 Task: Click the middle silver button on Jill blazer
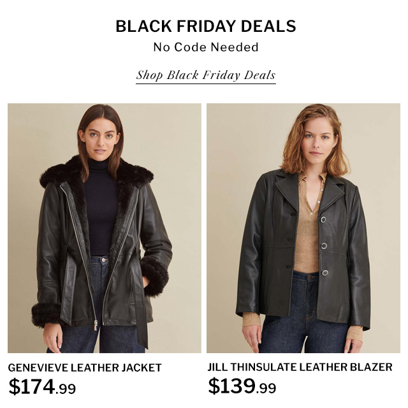tap(324, 246)
